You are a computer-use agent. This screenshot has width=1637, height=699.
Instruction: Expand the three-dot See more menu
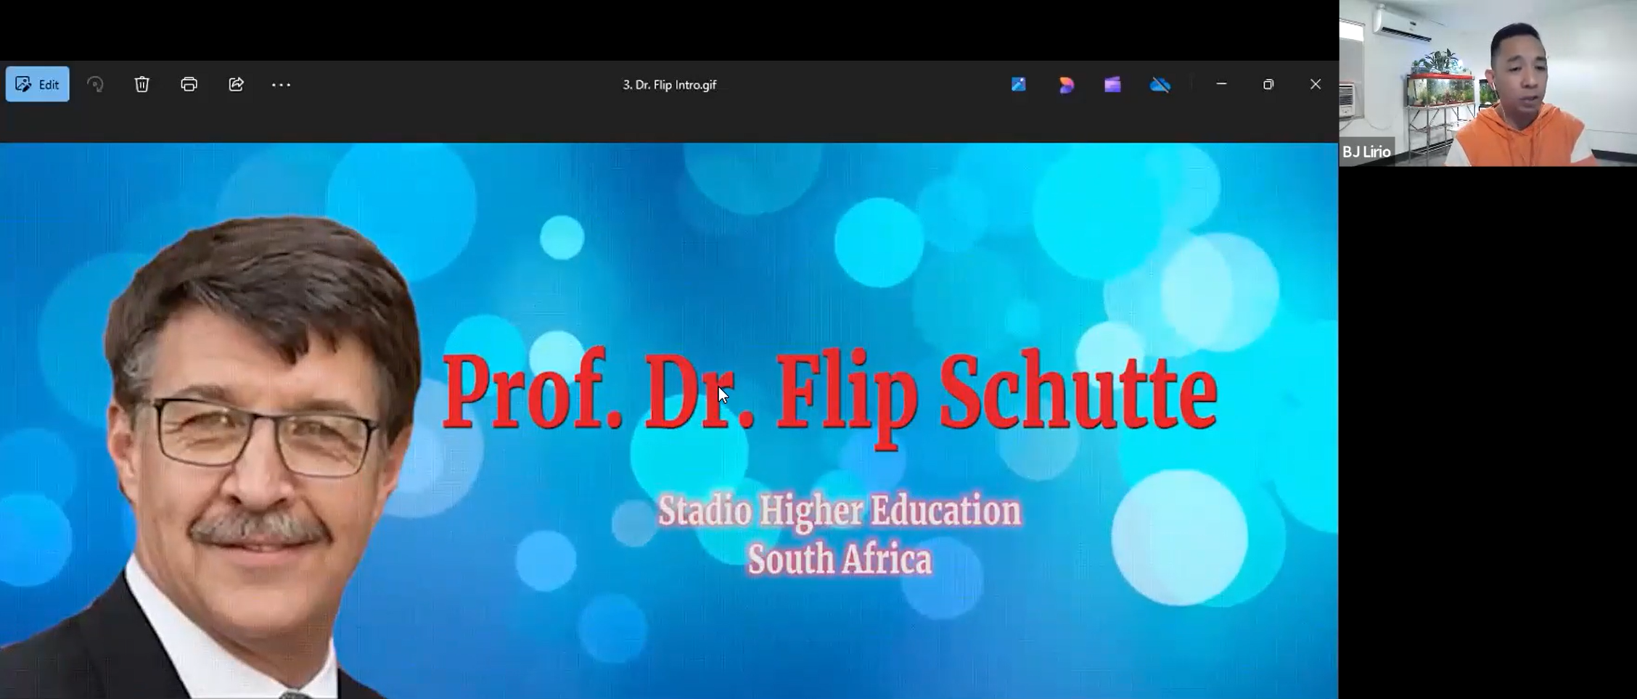(281, 85)
